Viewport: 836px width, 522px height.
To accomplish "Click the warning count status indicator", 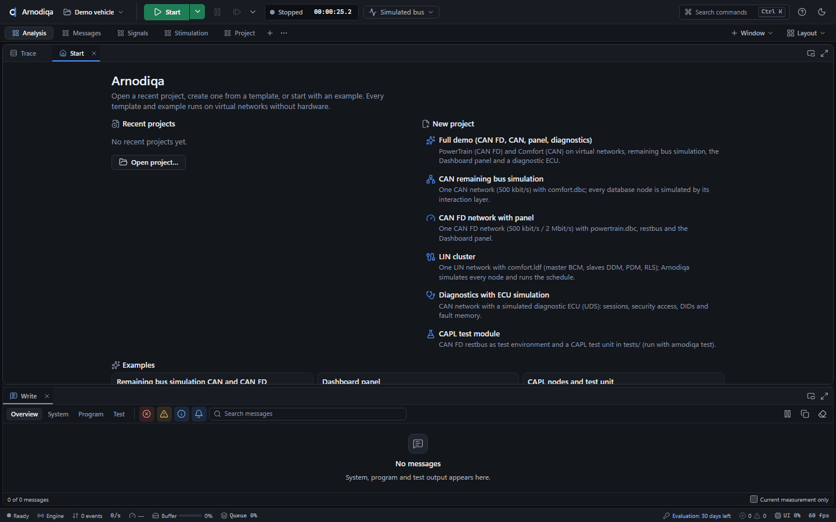I will 761,516.
